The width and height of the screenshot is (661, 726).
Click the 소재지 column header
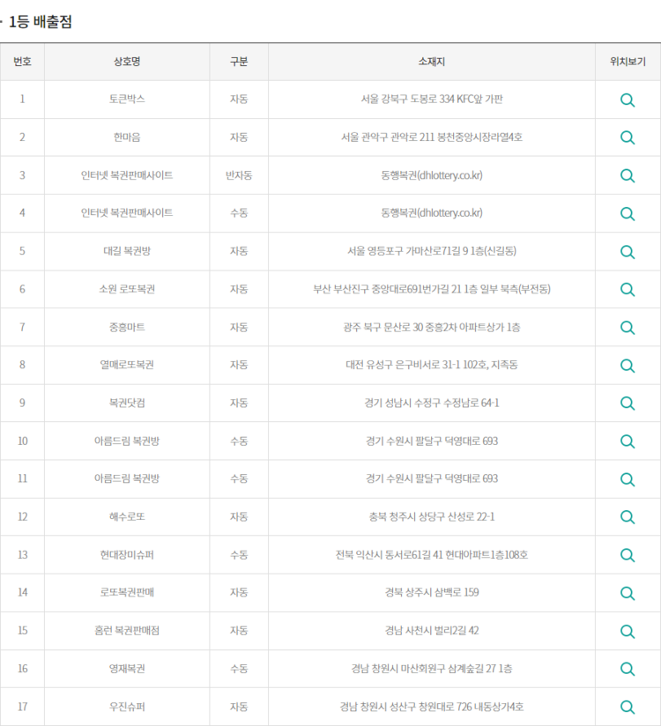(x=432, y=62)
